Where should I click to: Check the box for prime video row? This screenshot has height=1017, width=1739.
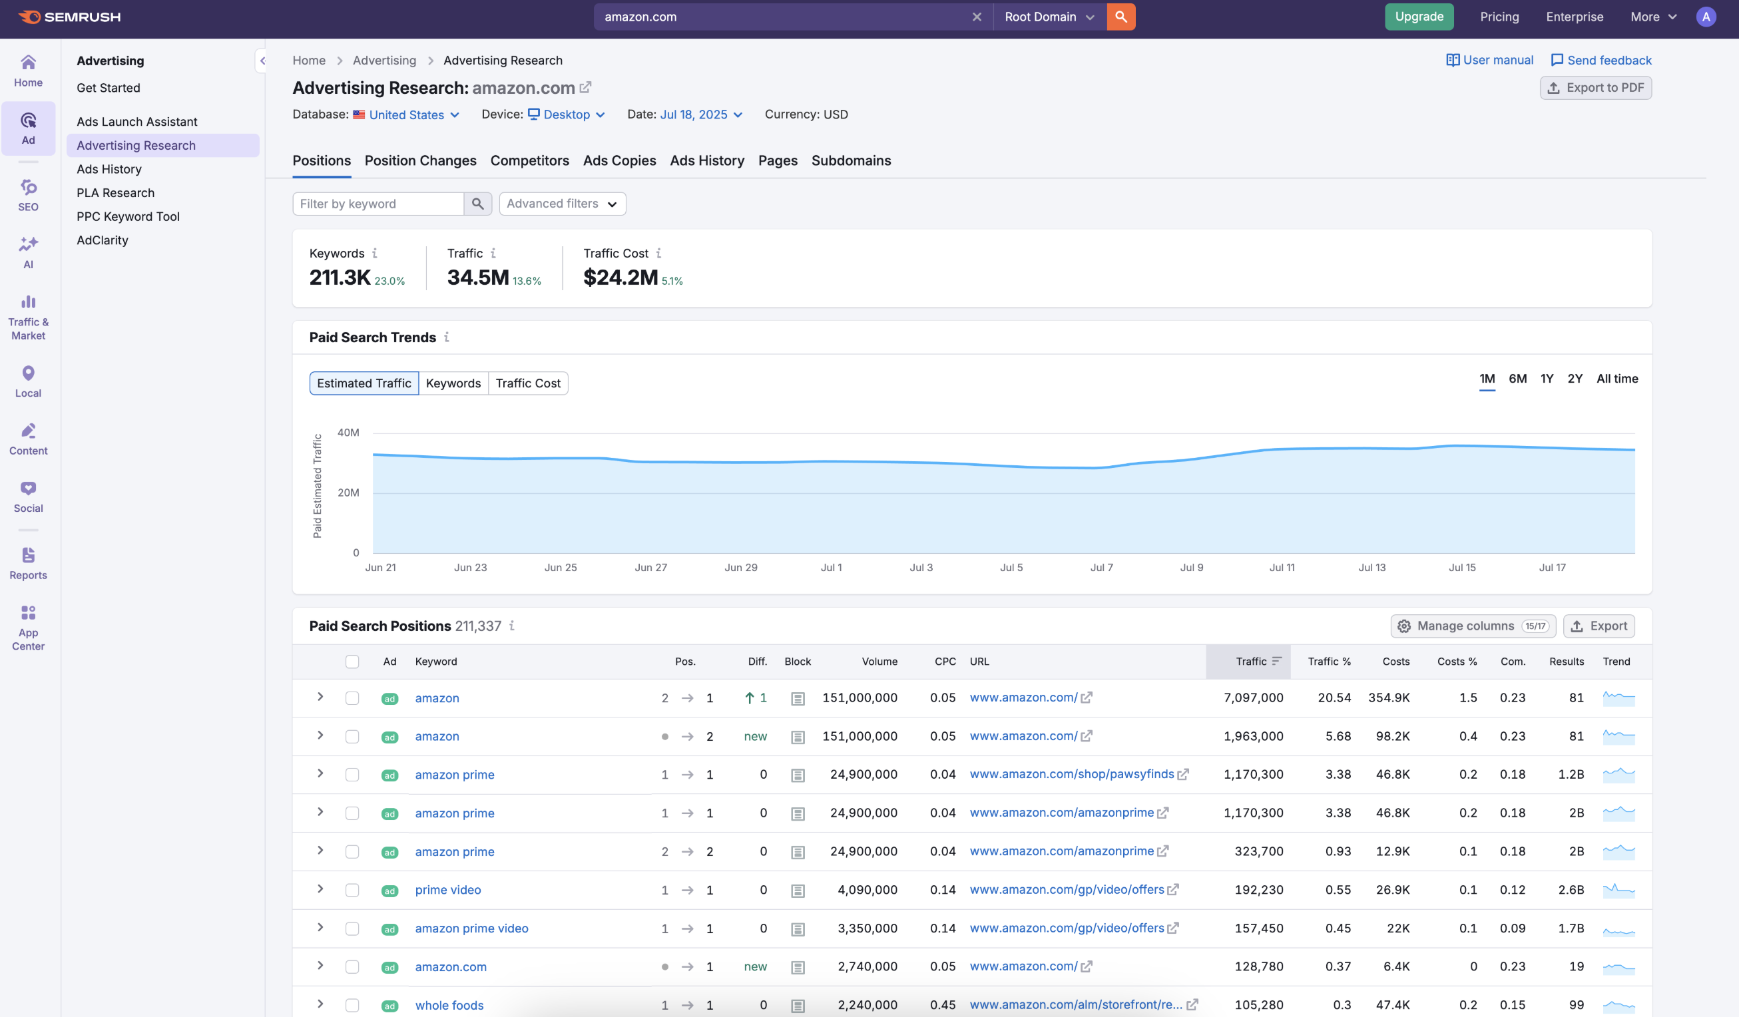click(352, 890)
